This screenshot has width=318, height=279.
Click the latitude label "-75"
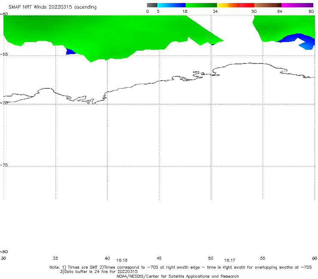(x=4, y=165)
